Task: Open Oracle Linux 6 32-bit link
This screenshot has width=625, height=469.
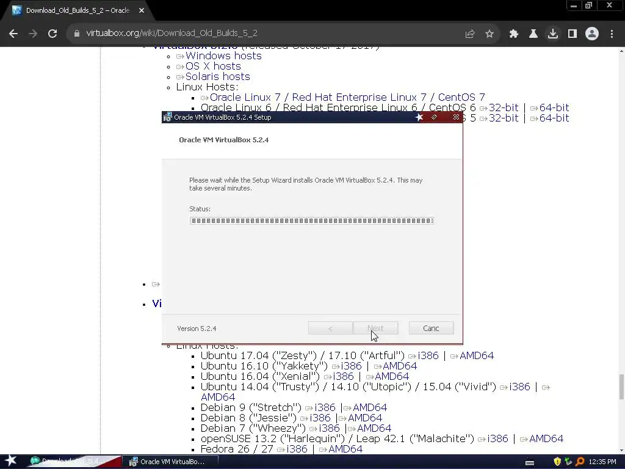Action: tap(504, 107)
